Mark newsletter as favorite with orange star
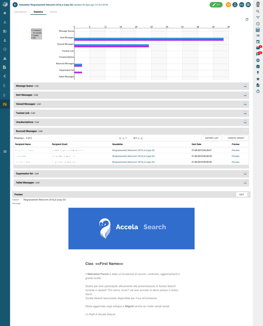 (228, 5)
